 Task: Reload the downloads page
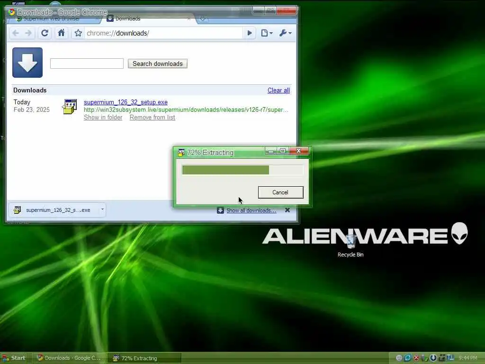(45, 33)
